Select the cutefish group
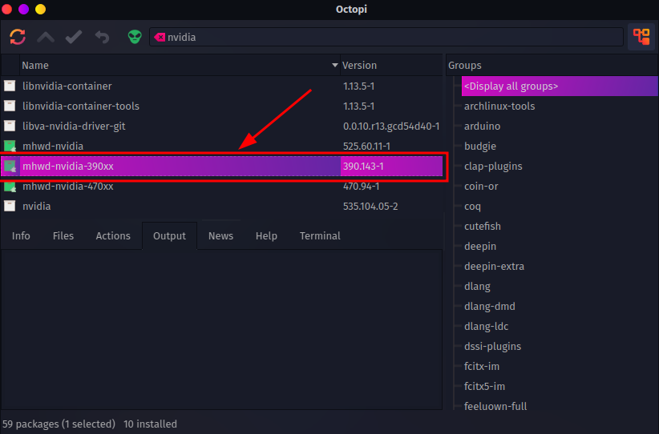 (x=483, y=227)
